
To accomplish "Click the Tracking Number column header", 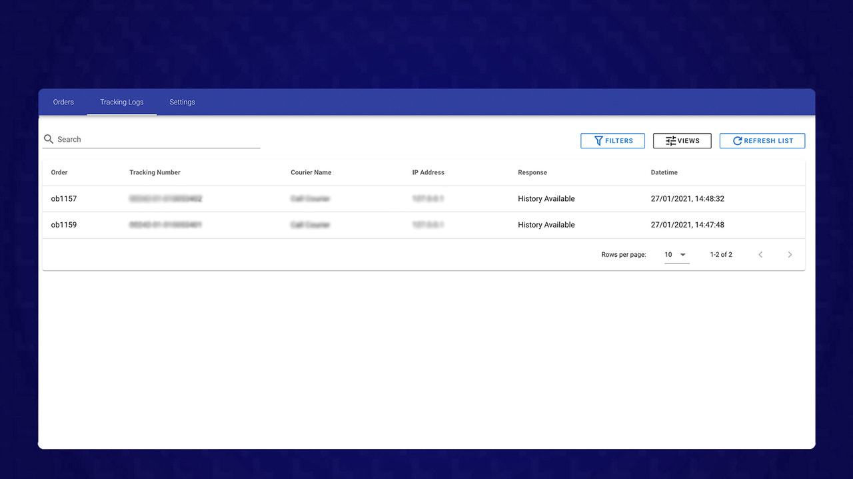I will (155, 172).
